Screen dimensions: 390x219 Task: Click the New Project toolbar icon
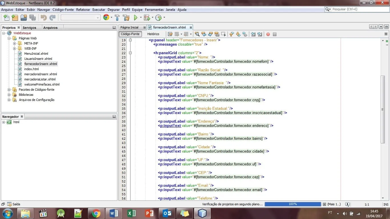point(15,18)
